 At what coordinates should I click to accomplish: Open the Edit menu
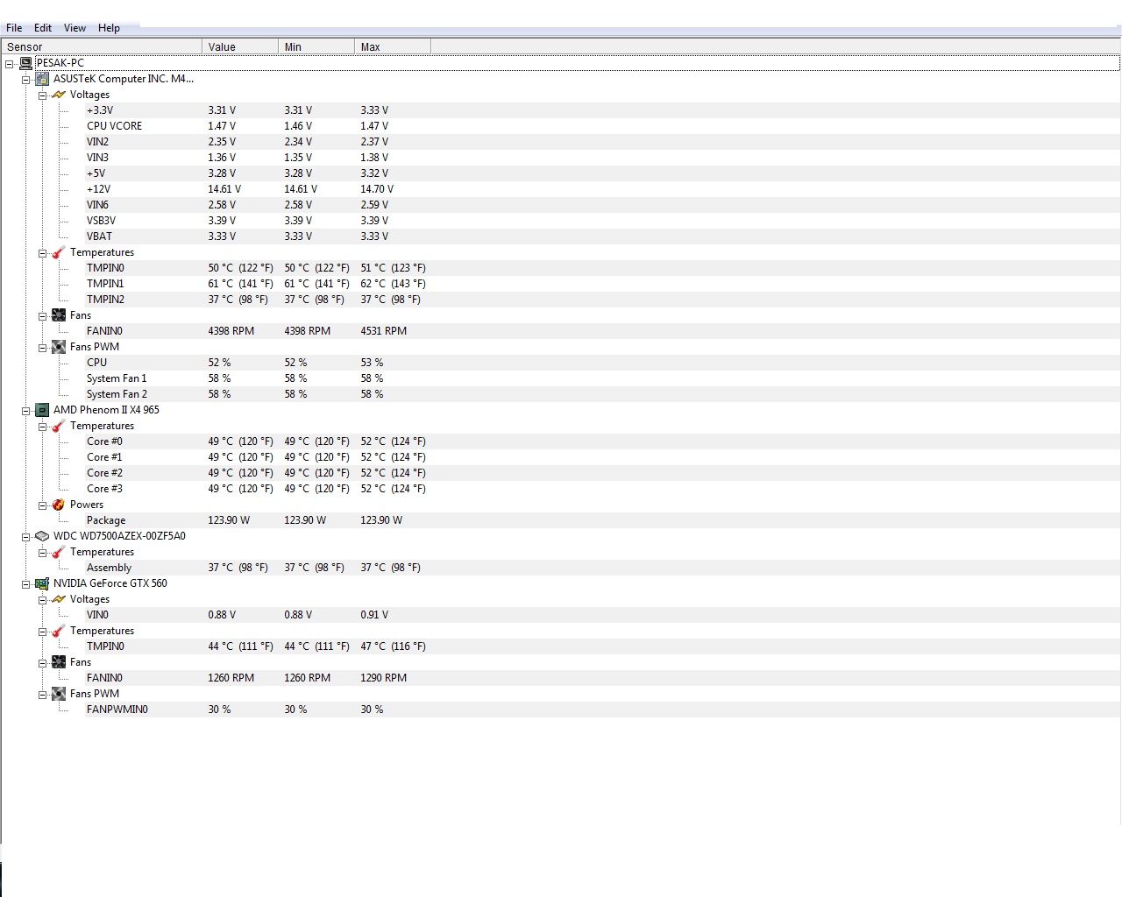pyautogui.click(x=43, y=28)
